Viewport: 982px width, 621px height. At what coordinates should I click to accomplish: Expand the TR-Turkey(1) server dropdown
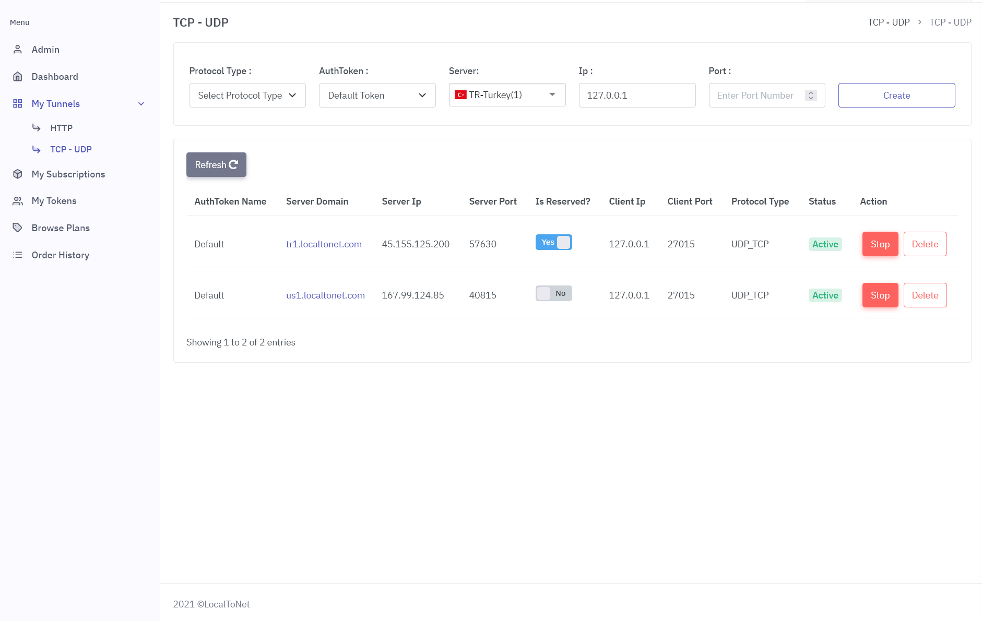pyautogui.click(x=507, y=95)
